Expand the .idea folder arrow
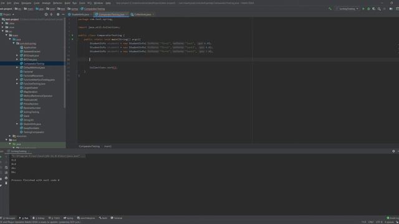 2,23
